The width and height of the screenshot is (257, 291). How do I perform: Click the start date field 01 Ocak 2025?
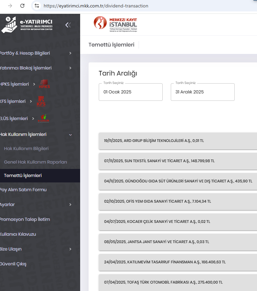[x=131, y=92]
